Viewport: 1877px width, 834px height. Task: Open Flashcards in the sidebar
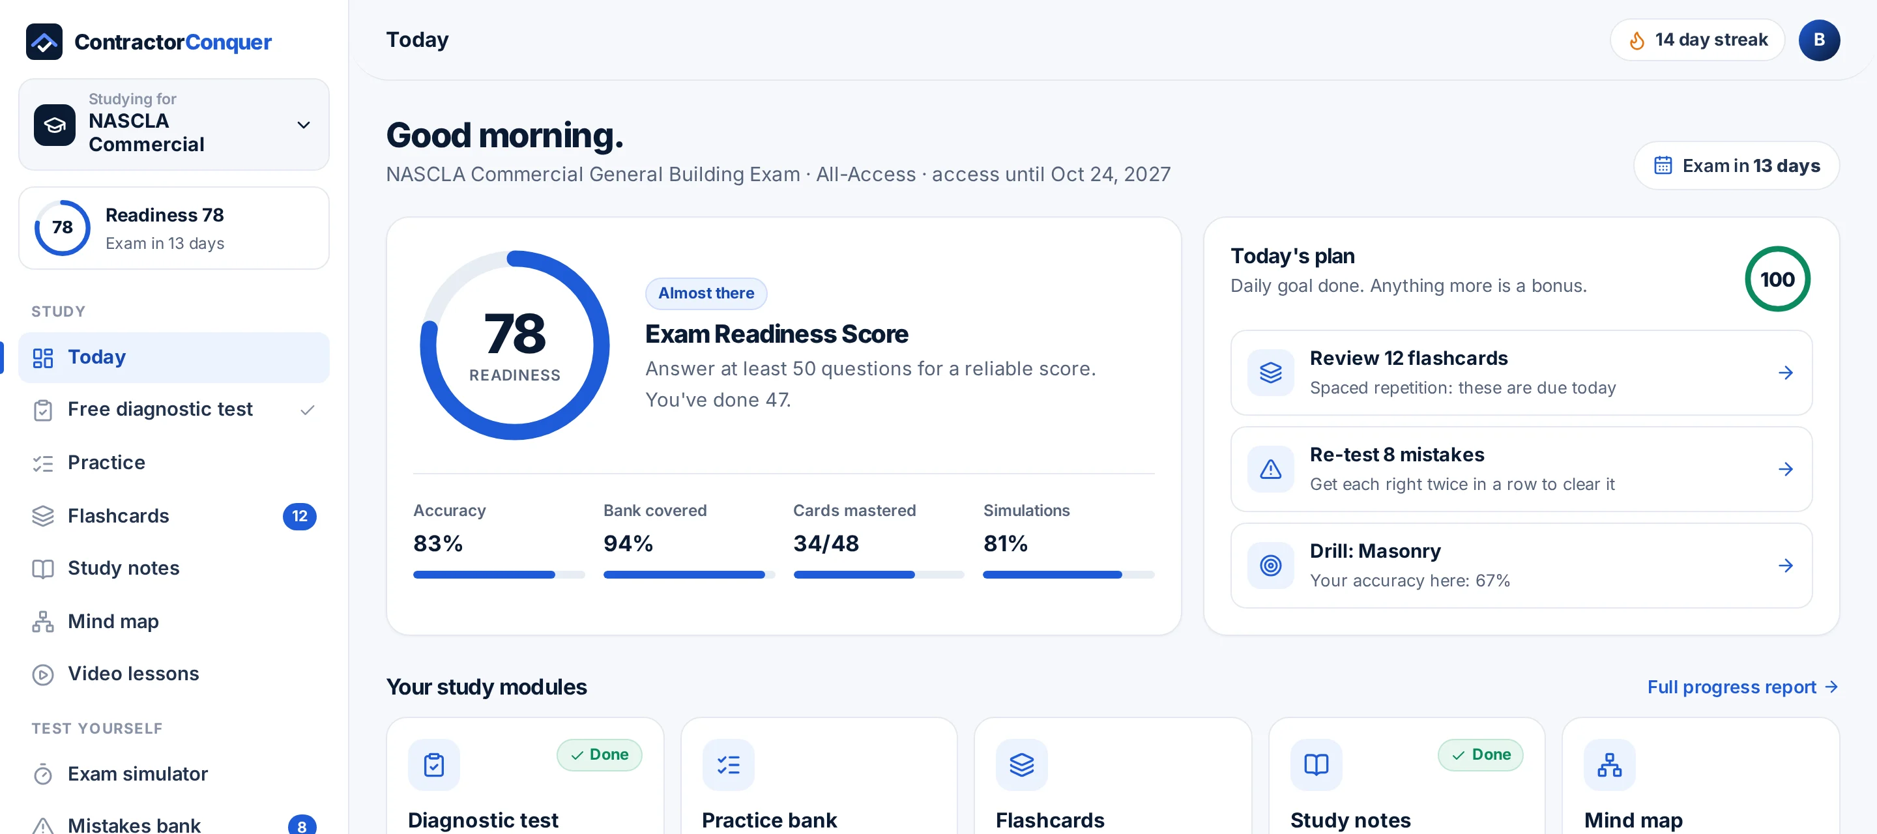tap(173, 515)
